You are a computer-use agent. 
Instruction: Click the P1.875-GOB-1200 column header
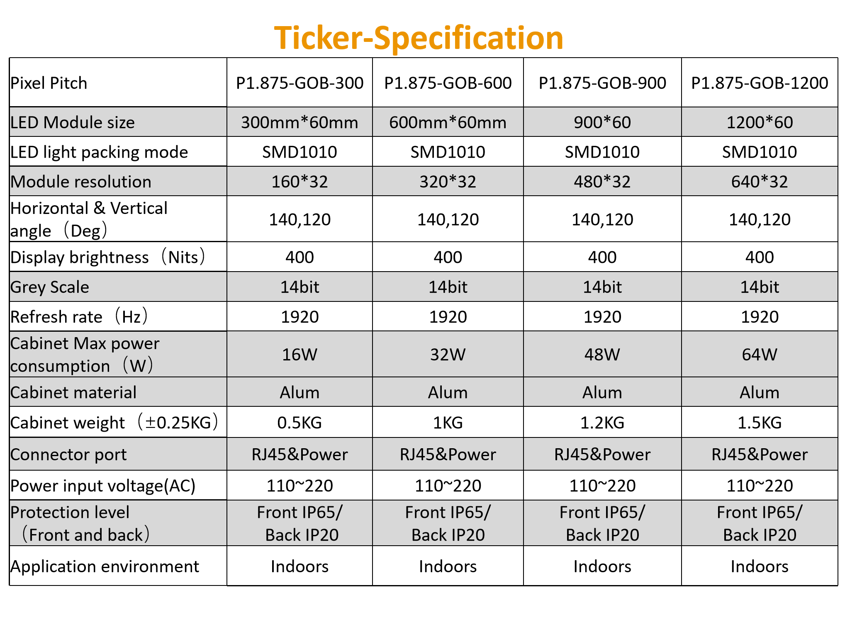[x=759, y=83]
